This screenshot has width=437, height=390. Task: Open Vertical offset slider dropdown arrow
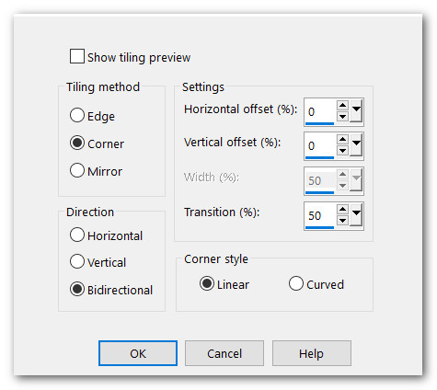point(356,145)
